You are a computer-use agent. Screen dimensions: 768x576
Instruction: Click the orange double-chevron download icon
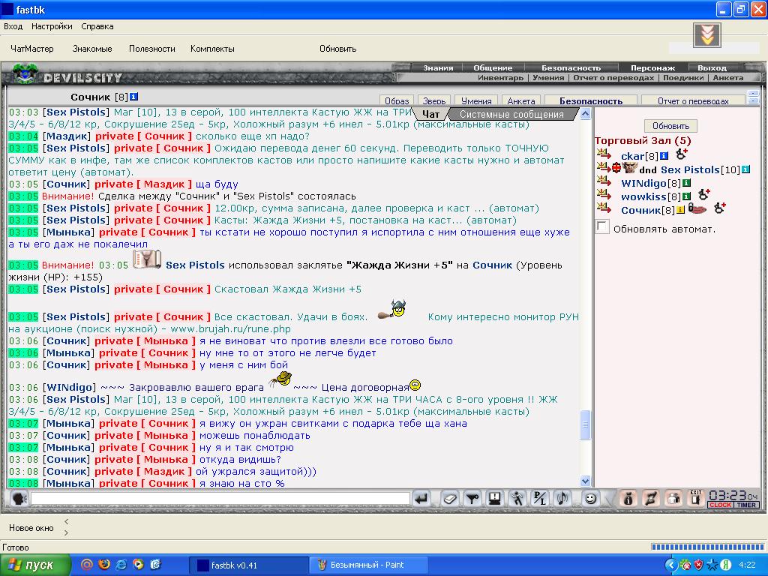click(706, 35)
